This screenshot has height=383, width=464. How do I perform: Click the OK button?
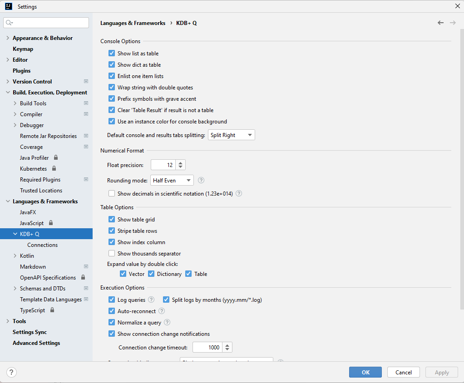[365, 372]
